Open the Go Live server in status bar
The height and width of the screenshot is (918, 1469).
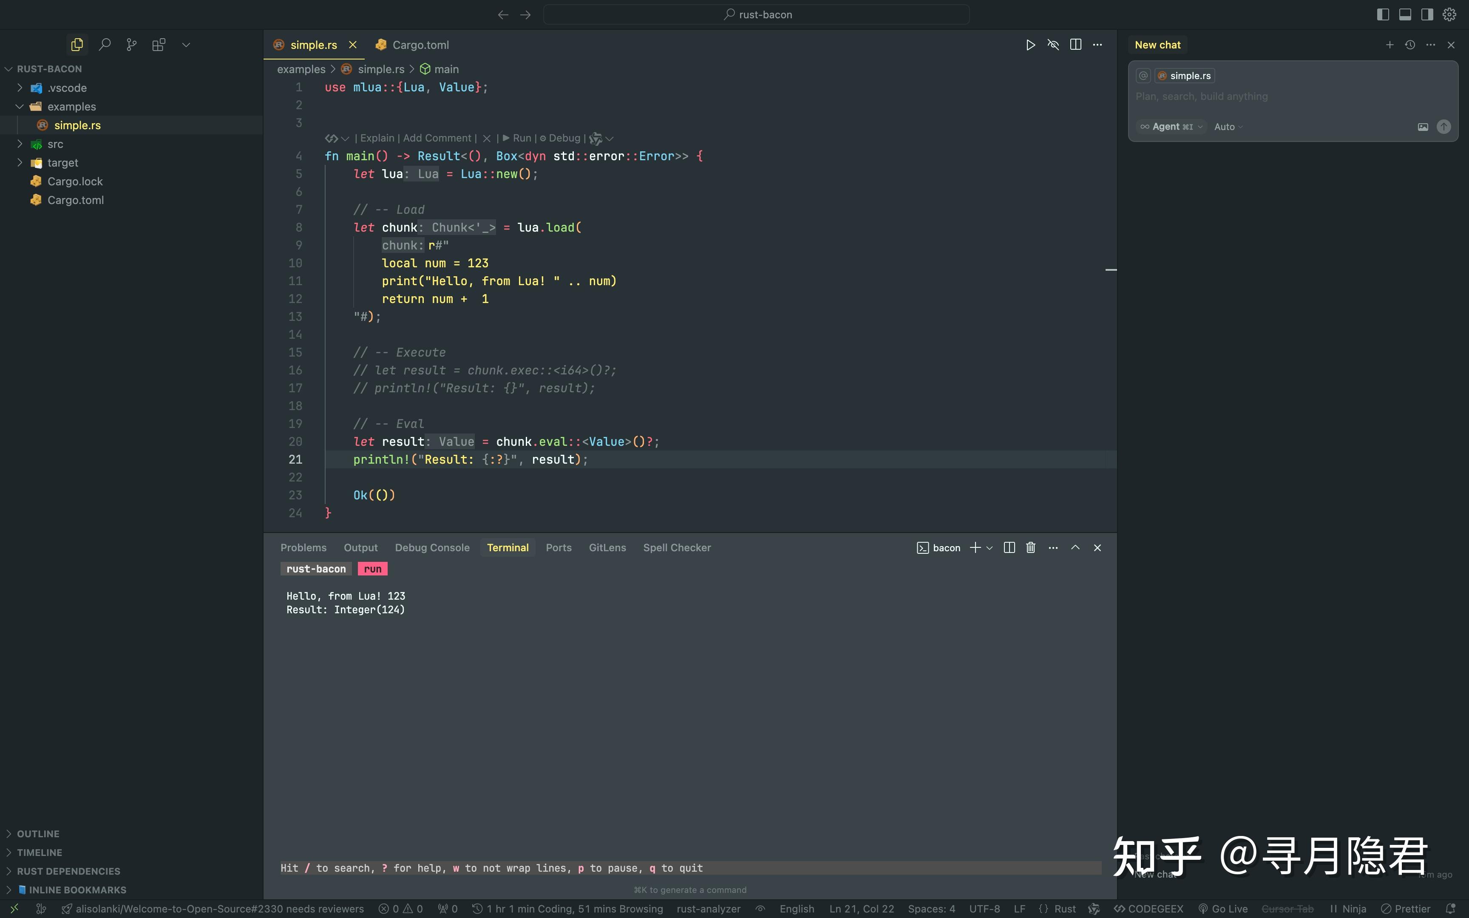pos(1228,908)
